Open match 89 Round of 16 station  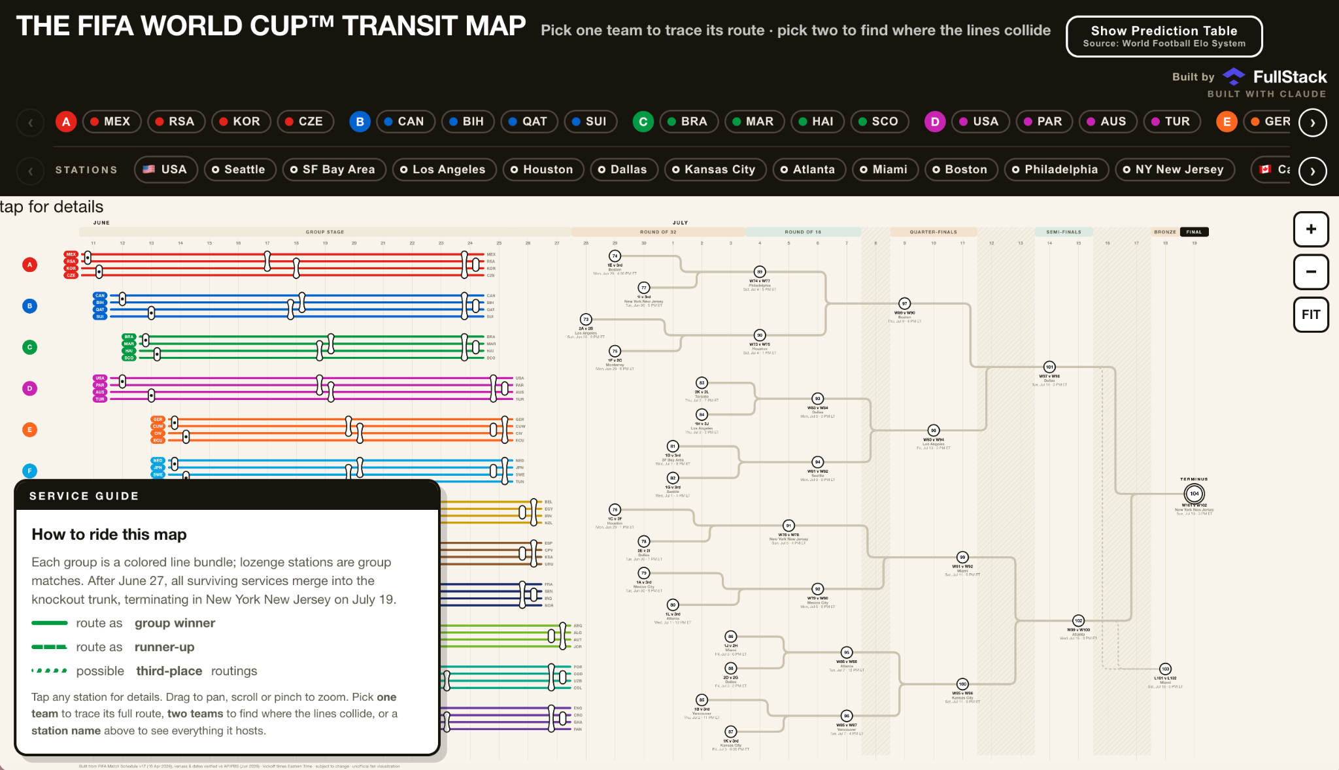(x=760, y=272)
